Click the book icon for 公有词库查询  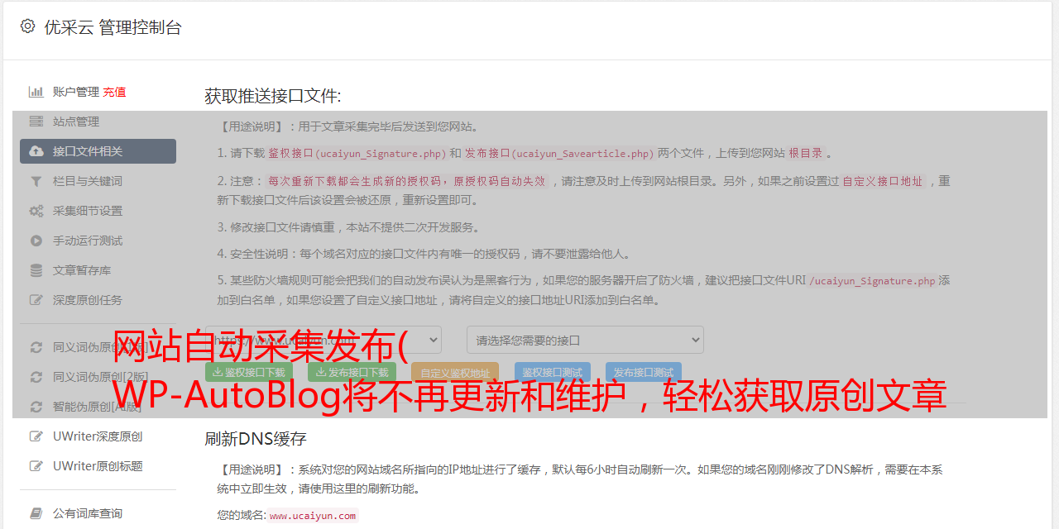tap(36, 513)
